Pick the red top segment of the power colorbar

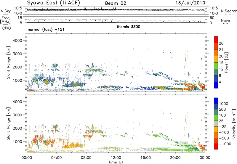pyautogui.click(x=216, y=40)
